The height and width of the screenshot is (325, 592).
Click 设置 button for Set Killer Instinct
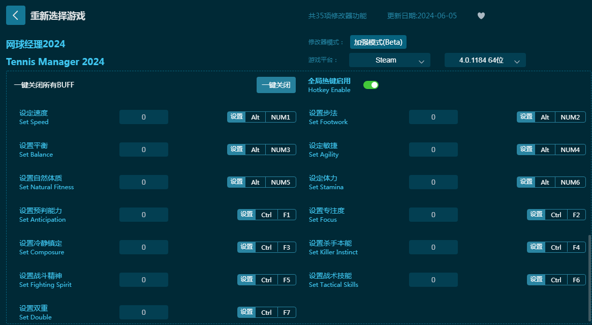coord(536,247)
